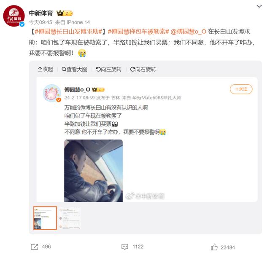Open the @傅园慧o_O mention
The image size is (270, 255).
(188, 32)
